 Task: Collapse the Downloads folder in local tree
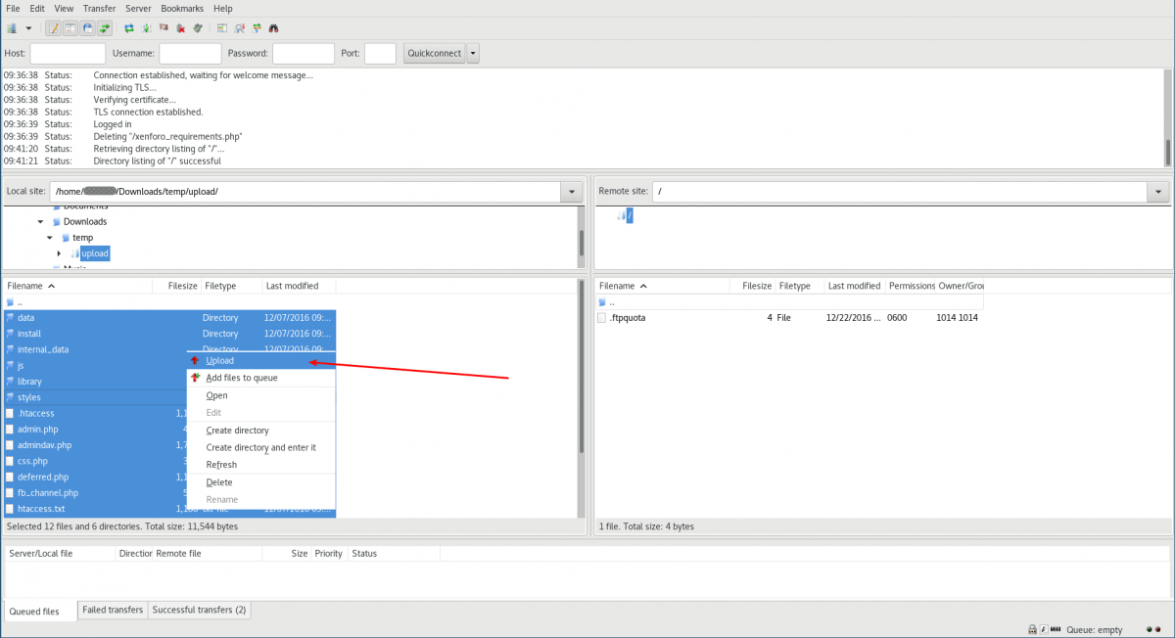(x=40, y=221)
